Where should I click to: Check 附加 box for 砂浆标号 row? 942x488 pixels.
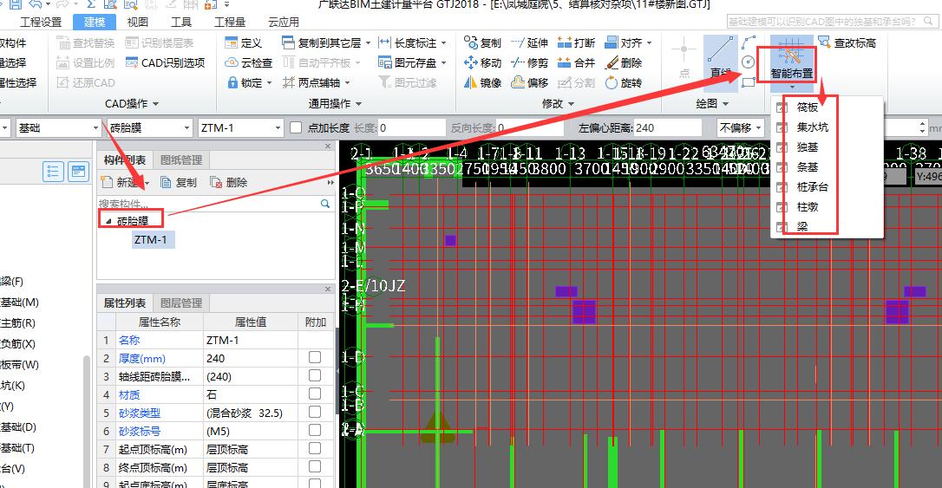tap(315, 431)
